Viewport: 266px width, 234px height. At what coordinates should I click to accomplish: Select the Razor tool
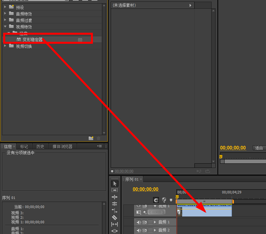115,217
